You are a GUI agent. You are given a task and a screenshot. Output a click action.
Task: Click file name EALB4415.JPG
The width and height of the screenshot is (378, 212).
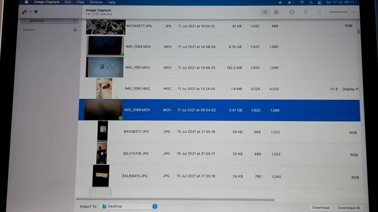point(135,175)
